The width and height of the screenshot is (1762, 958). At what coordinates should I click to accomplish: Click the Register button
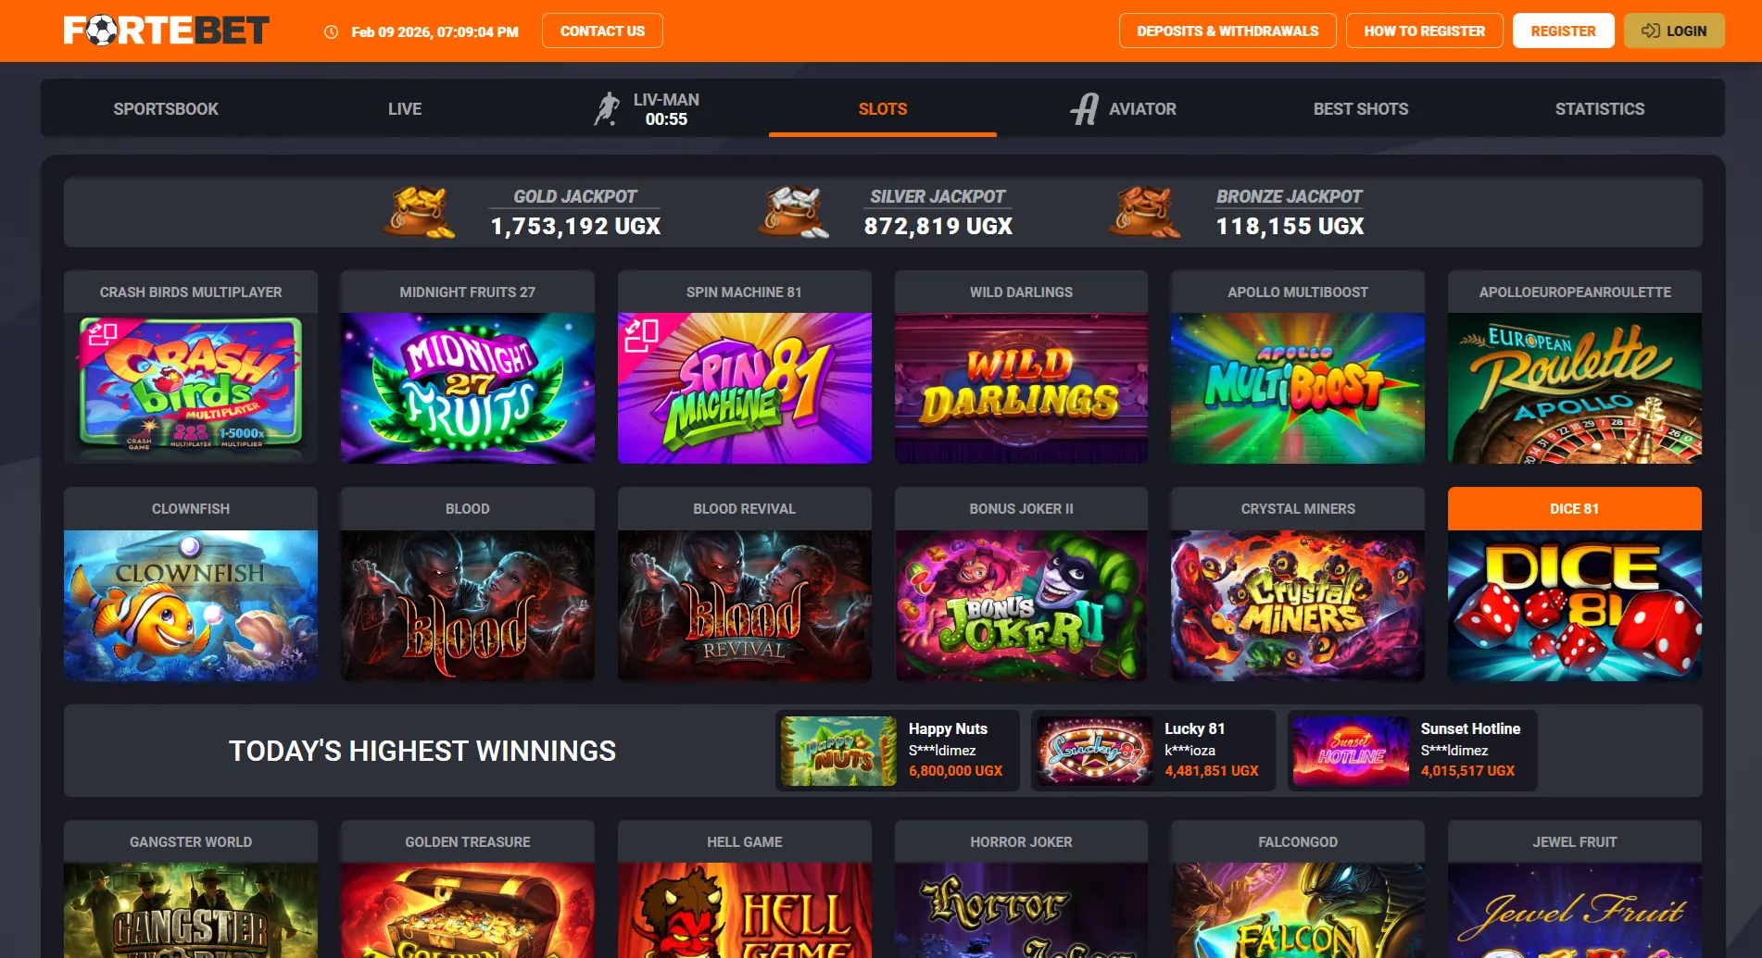pyautogui.click(x=1563, y=31)
